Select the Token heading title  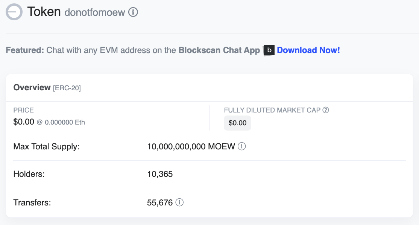point(44,12)
